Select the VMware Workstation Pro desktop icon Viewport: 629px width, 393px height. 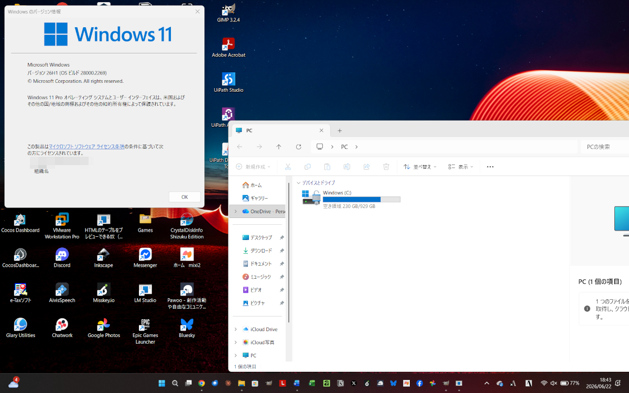click(62, 226)
